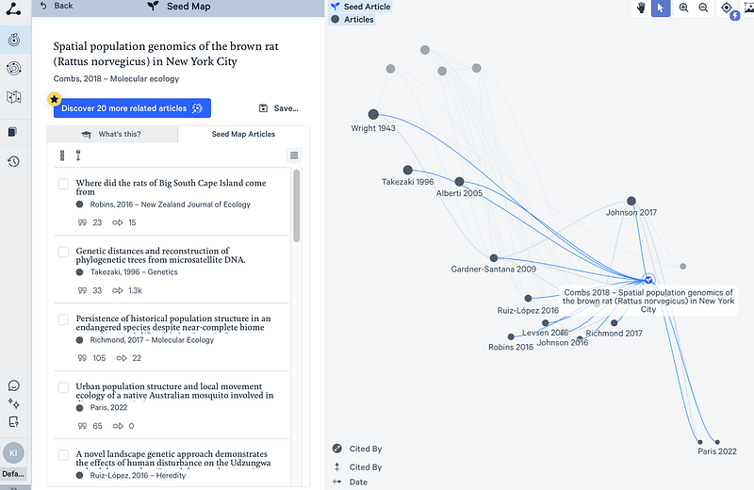Expand the sidebar with the bottom chevrons

[14, 487]
